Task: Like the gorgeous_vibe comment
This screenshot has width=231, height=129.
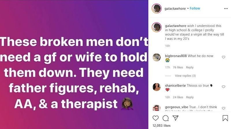Action: pos(223,108)
